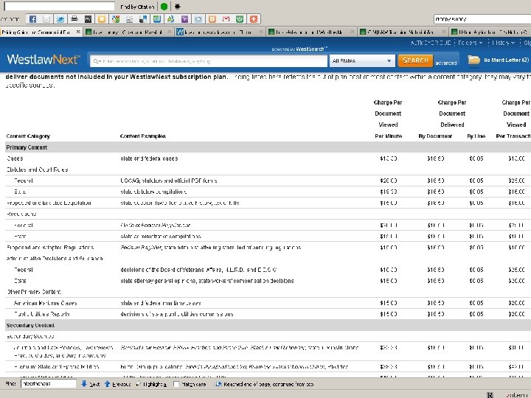Image resolution: width=531 pixels, height=398 pixels.
Task: Close the Pricing Guide browser tab
Action: click(78, 32)
